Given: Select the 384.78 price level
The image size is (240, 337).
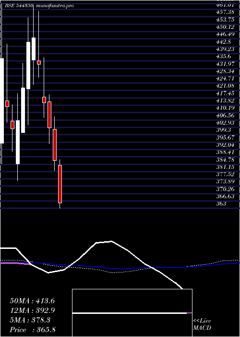Looking at the screenshot, I should (225, 160).
